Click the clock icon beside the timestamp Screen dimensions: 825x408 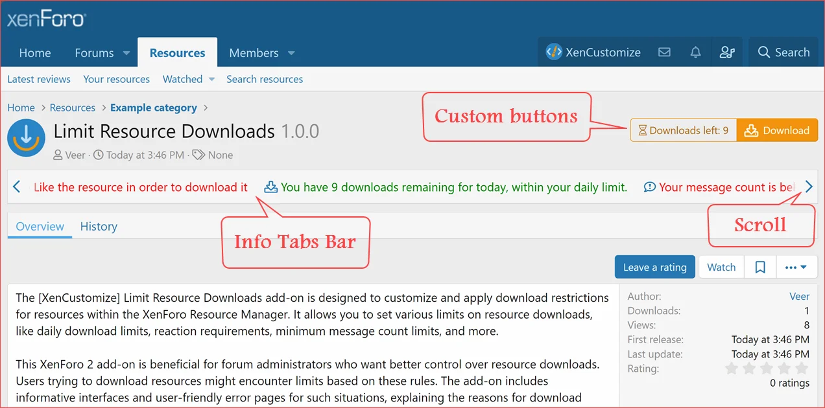[98, 155]
